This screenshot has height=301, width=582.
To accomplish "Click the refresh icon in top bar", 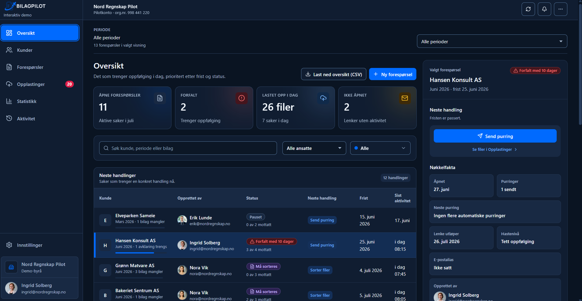I will (x=528, y=9).
